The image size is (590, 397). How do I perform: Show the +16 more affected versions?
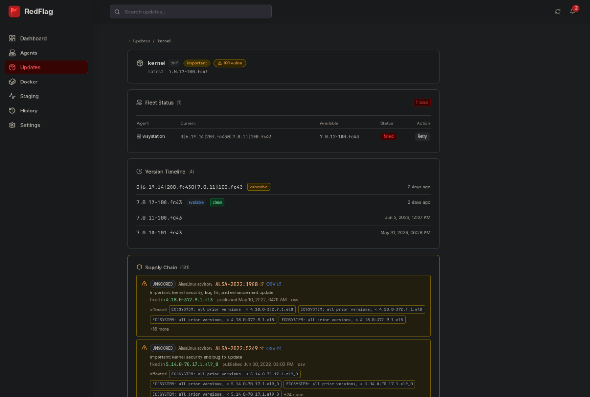pyautogui.click(x=159, y=329)
